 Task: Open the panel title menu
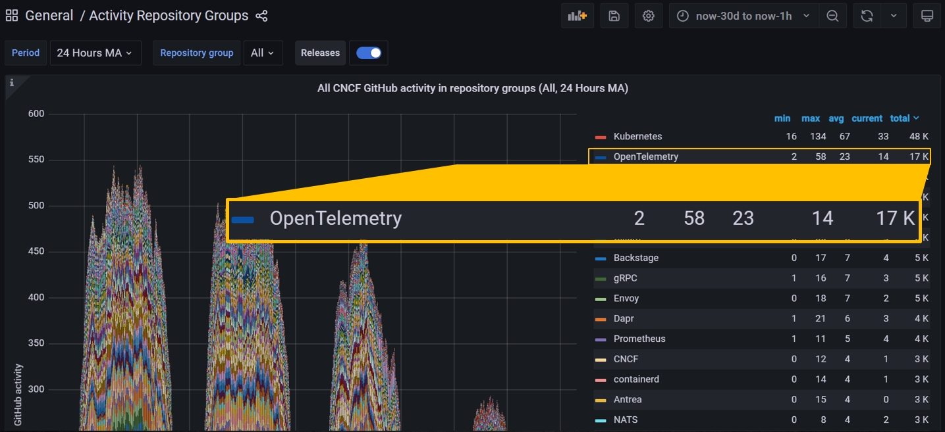(x=472, y=88)
